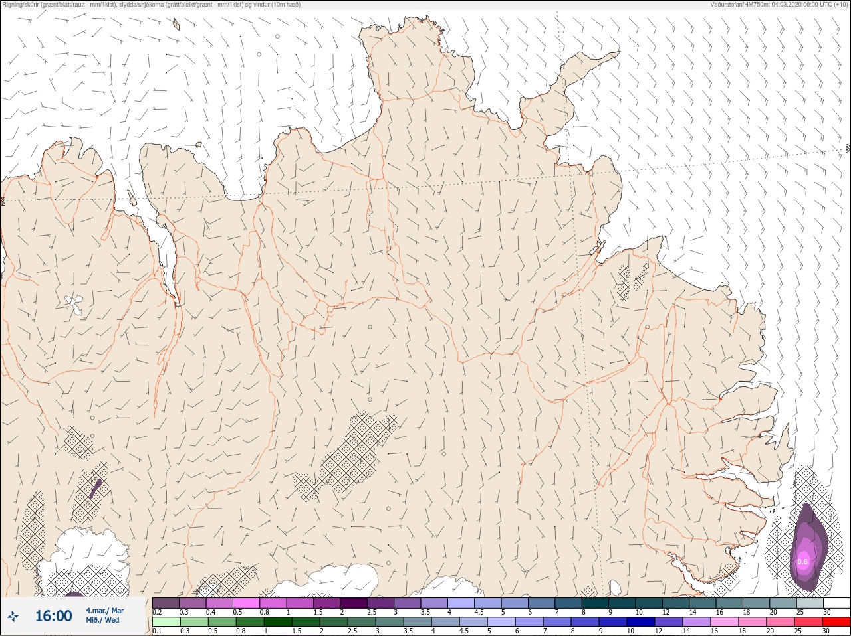Image resolution: width=851 pixels, height=636 pixels.
Task: Click the N66 latitude label at the right edge
Action: (848, 149)
